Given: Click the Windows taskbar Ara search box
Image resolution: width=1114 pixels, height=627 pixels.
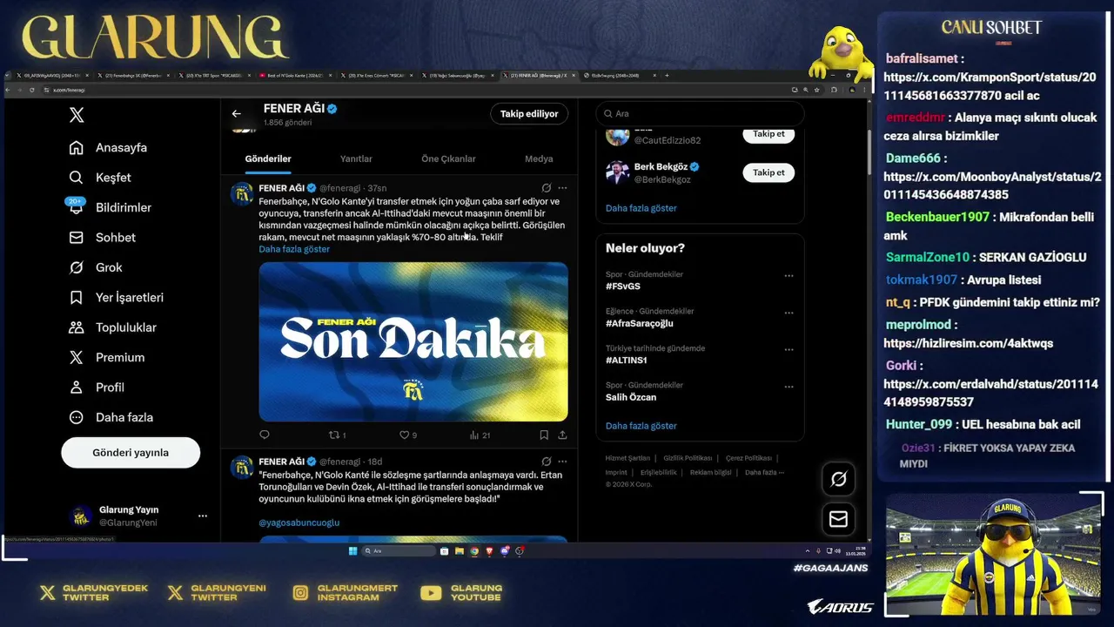Looking at the screenshot, I should [x=399, y=551].
